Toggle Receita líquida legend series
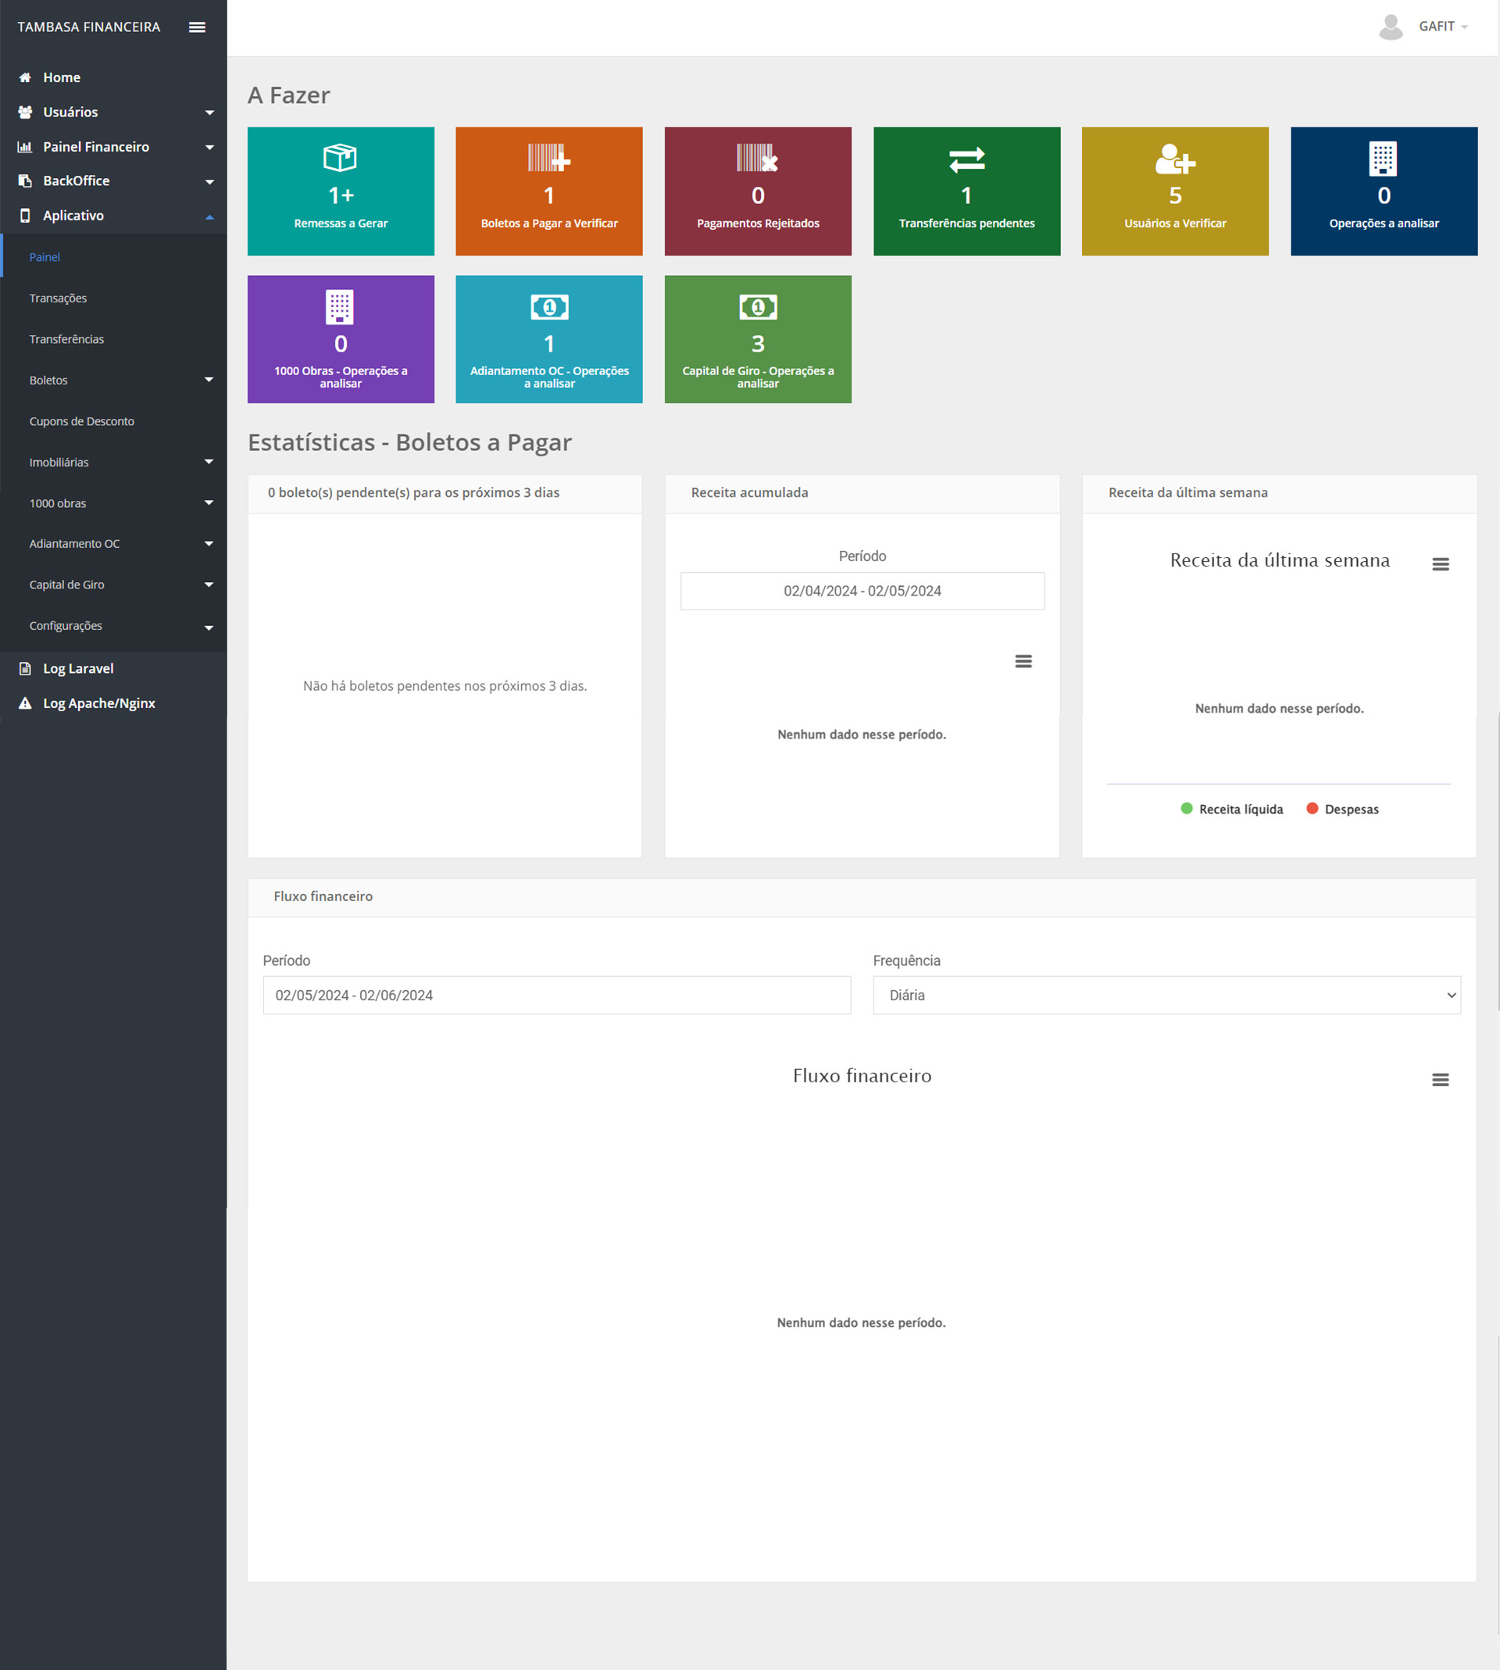Screen dimensions: 1500x1670 (x=1231, y=810)
